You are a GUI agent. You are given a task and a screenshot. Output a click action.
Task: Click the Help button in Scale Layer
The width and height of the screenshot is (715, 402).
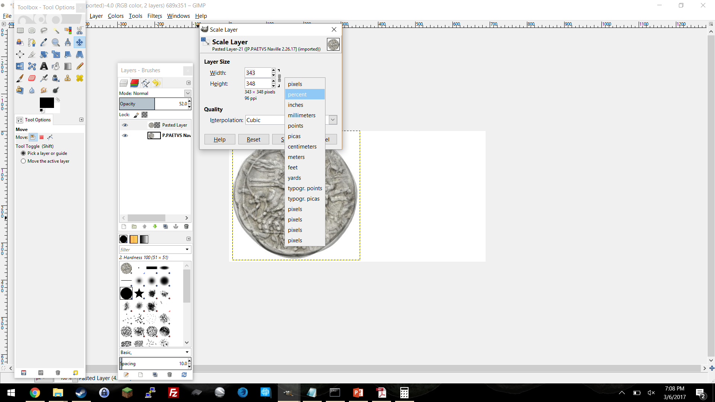pyautogui.click(x=220, y=140)
